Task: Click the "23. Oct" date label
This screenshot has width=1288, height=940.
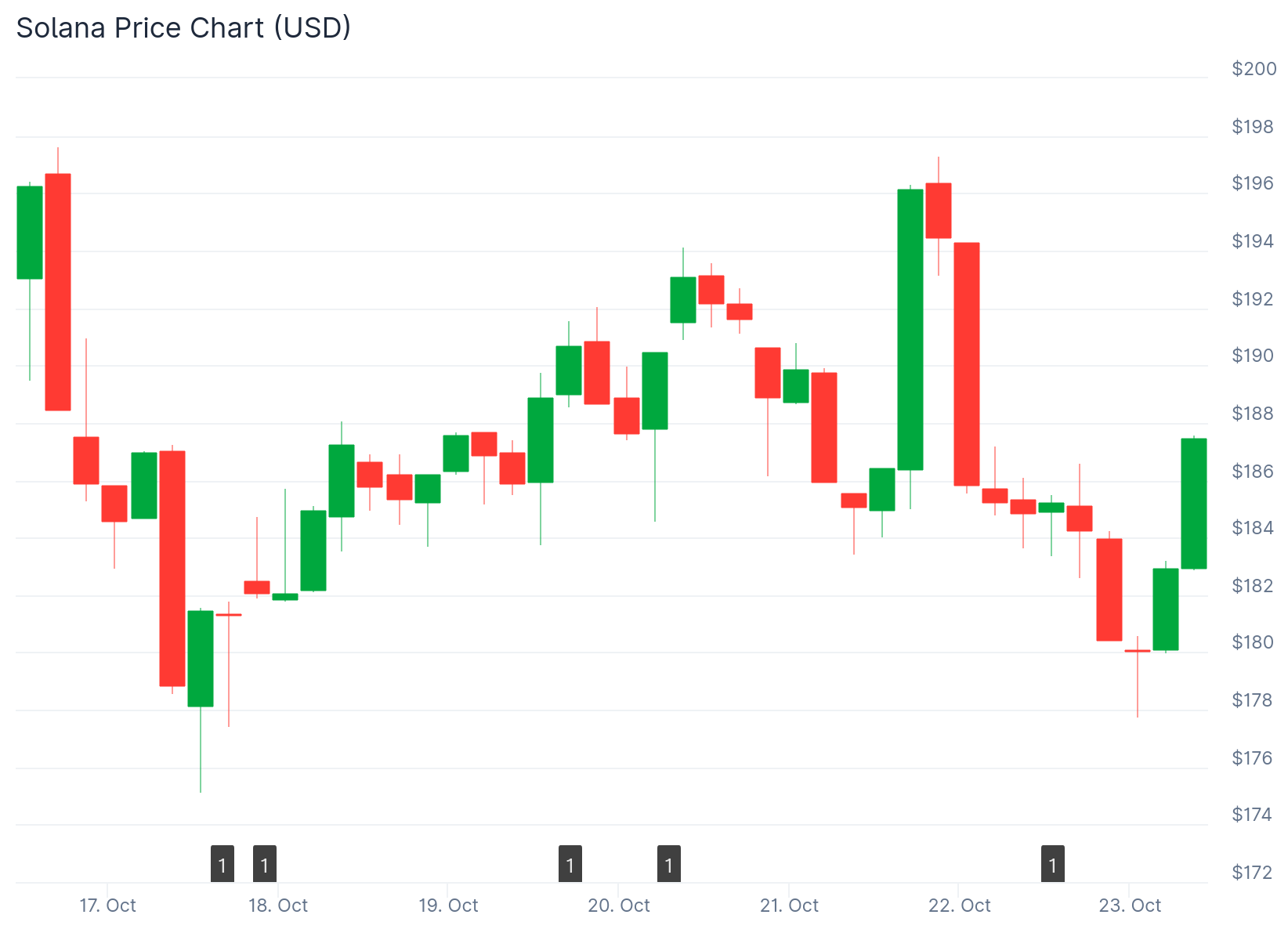Action: tap(1130, 906)
